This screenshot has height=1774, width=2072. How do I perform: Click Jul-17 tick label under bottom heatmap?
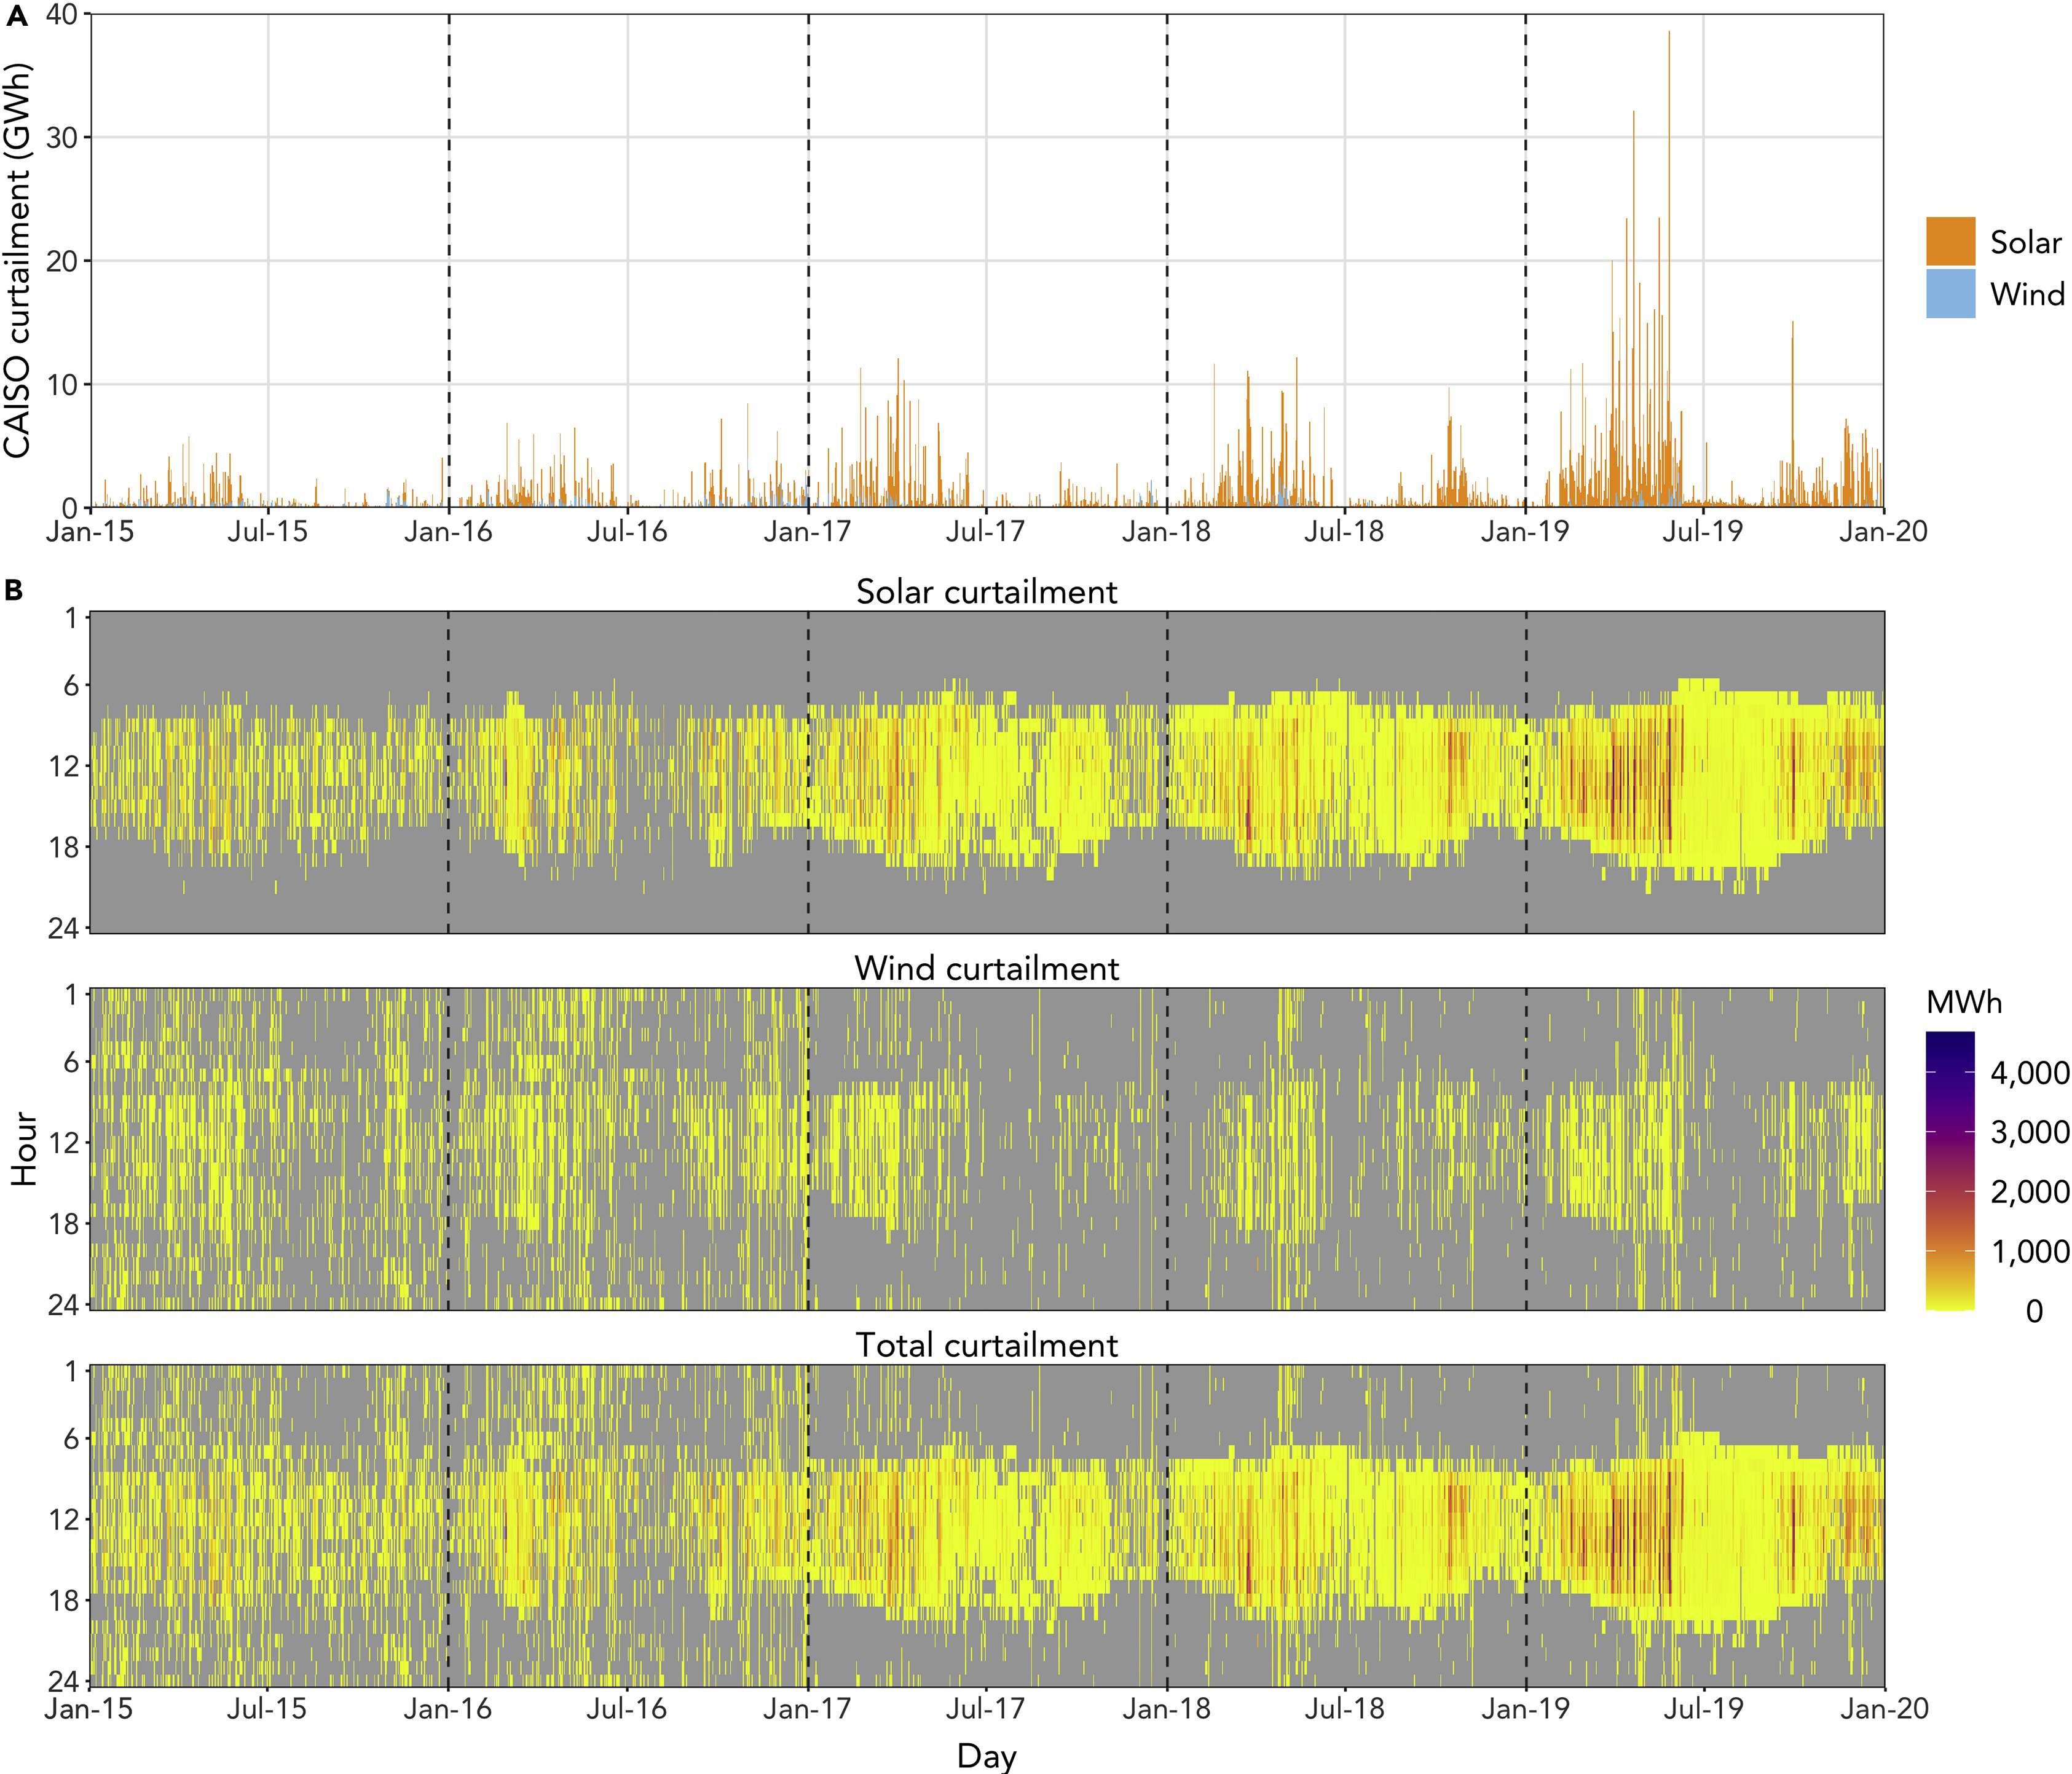point(985,1708)
